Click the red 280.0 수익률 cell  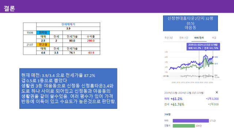tap(91, 41)
